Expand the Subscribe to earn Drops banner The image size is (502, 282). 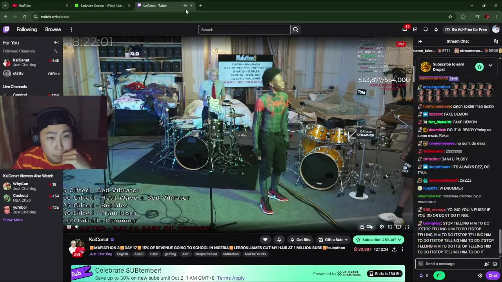coord(490,65)
